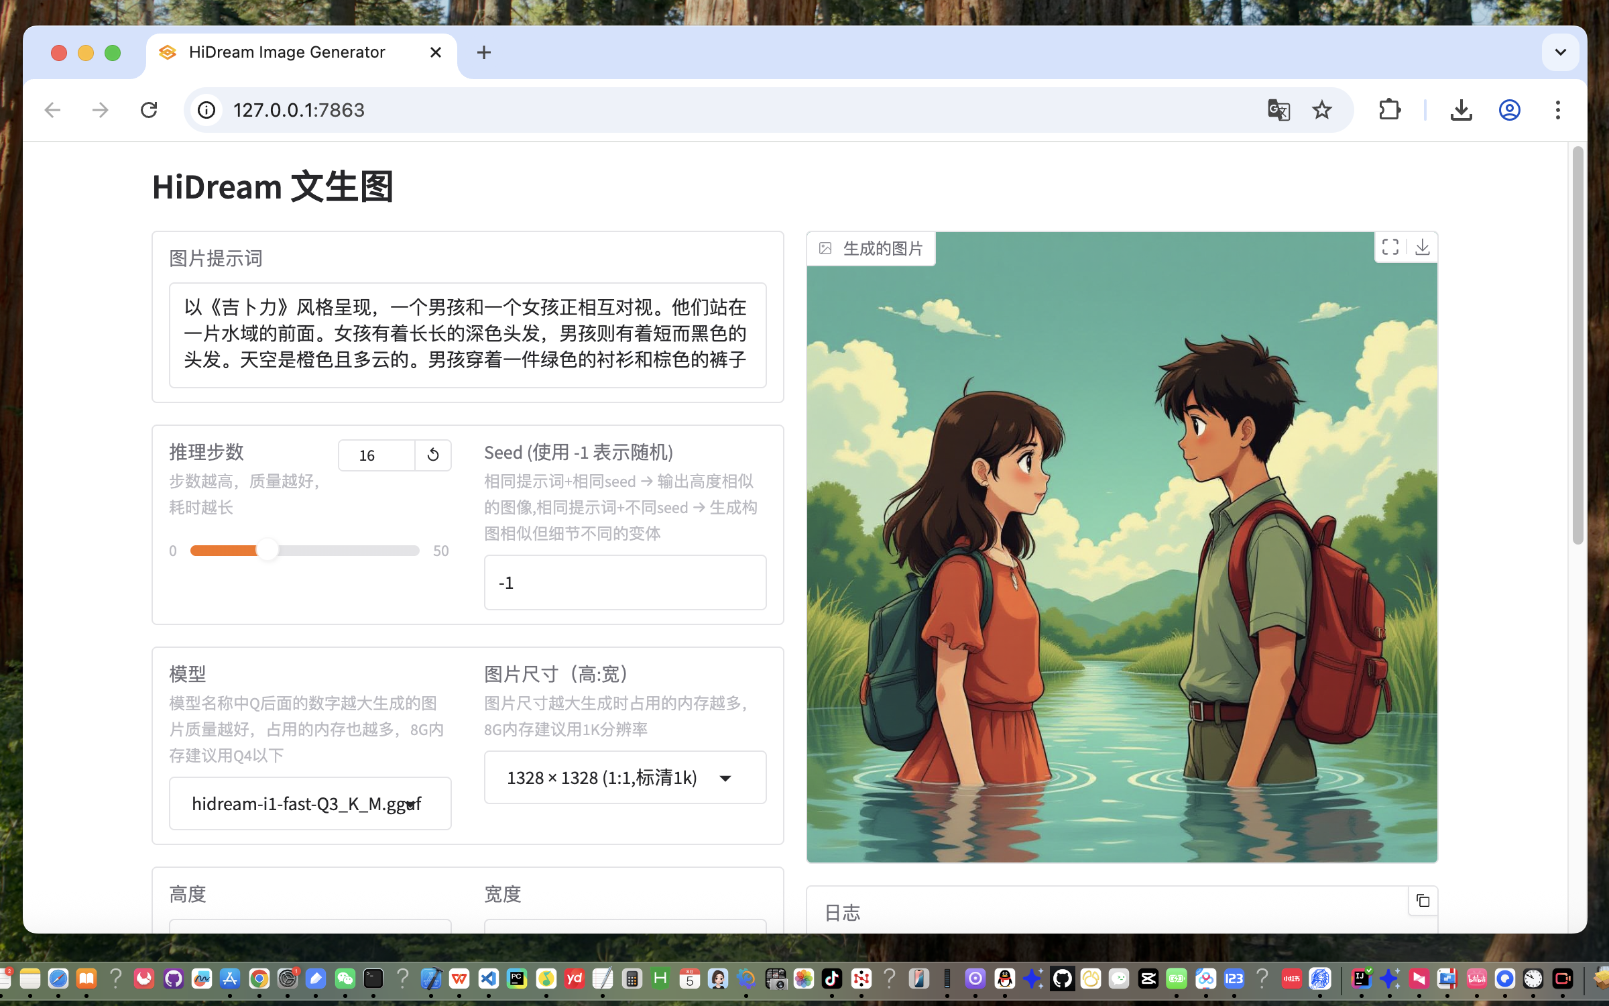Click the '生成的图片' label
1609x1006 pixels.
(x=883, y=249)
